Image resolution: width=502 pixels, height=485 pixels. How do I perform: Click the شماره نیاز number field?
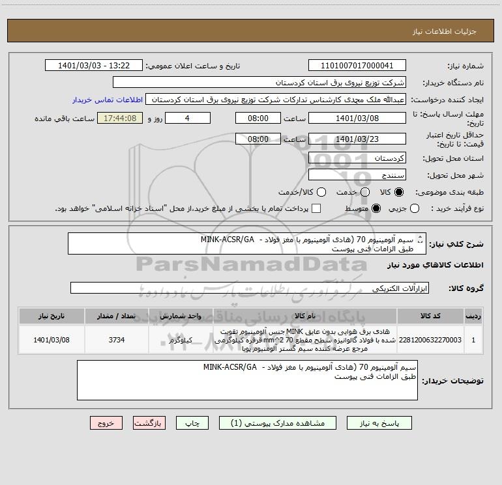357,66
